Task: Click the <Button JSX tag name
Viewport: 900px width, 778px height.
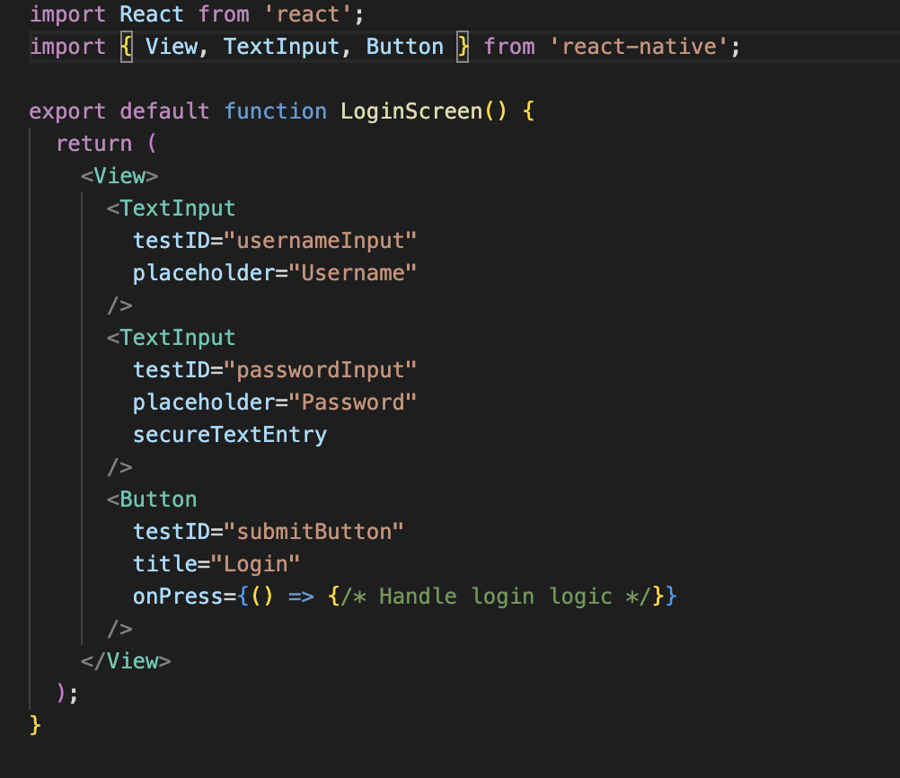Action: [158, 500]
